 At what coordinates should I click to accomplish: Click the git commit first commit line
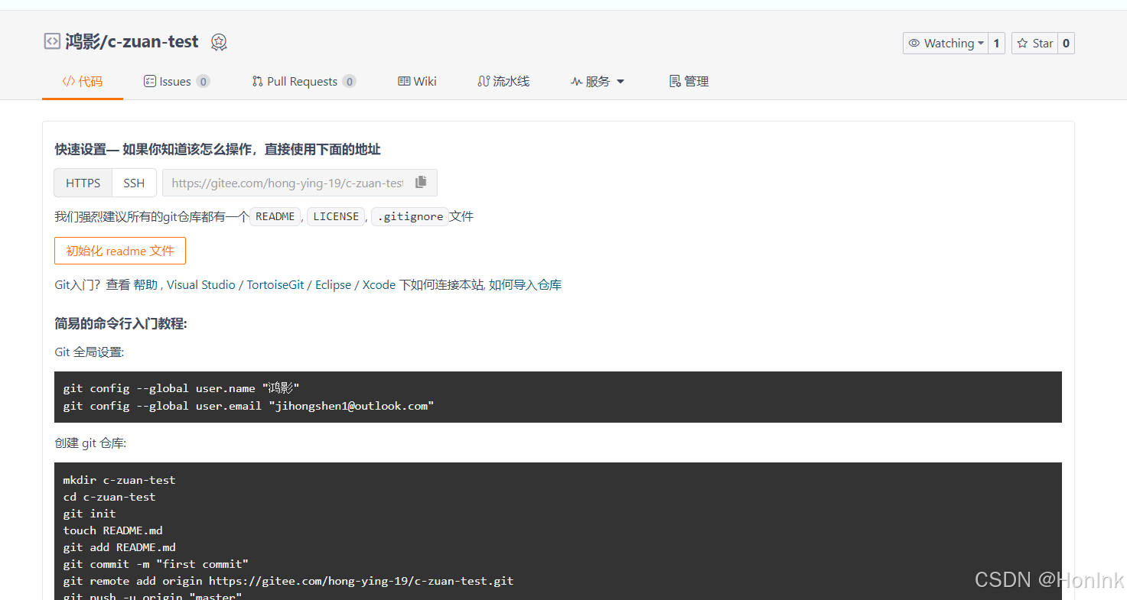156,564
